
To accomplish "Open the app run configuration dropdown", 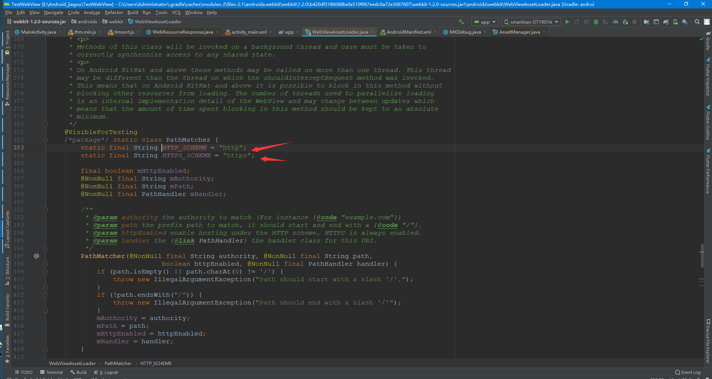I will pyautogui.click(x=485, y=22).
